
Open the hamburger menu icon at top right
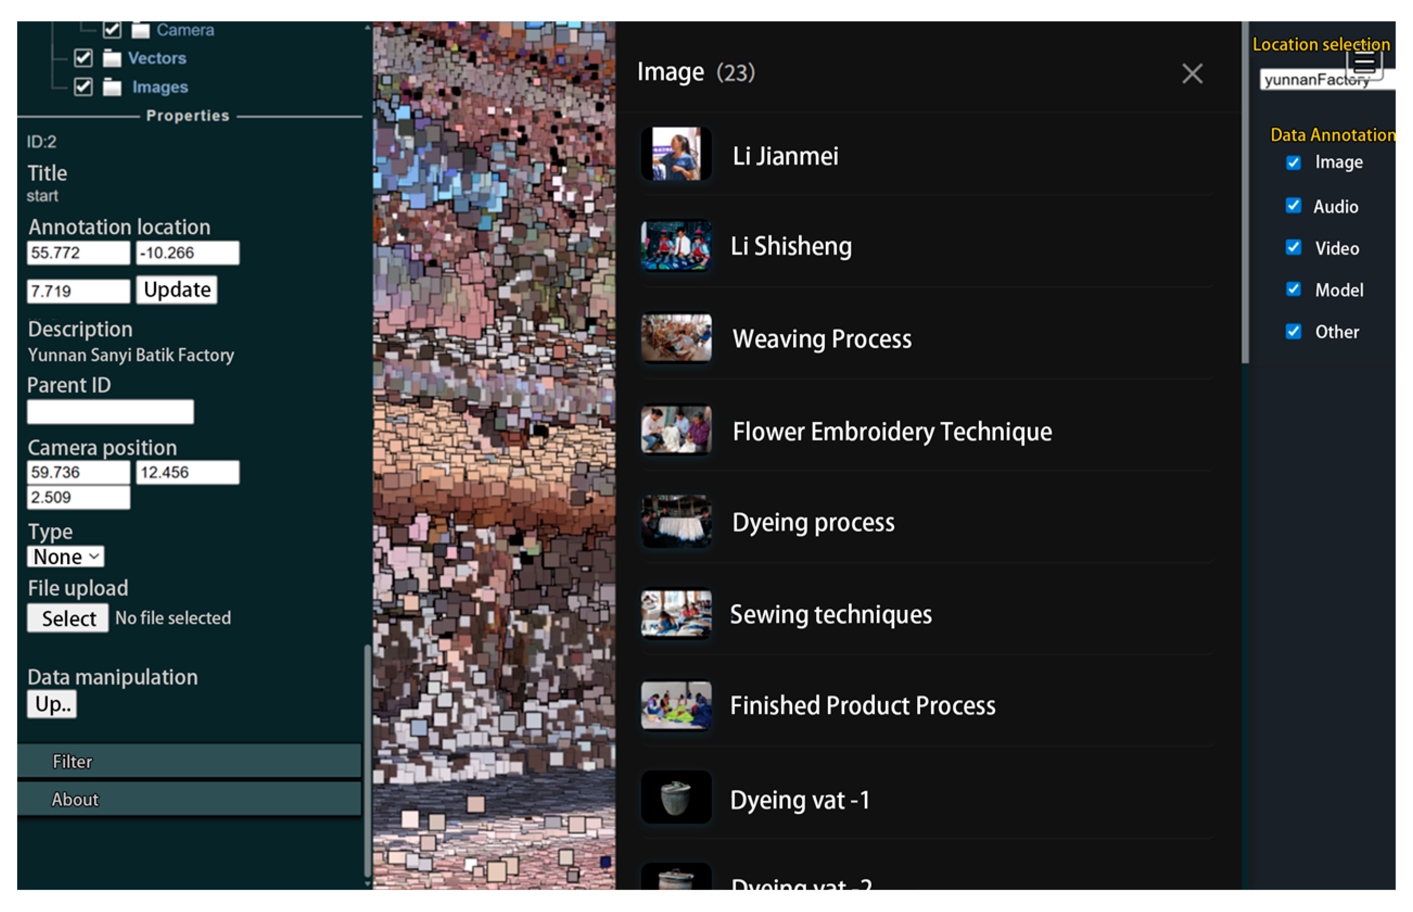[1364, 61]
